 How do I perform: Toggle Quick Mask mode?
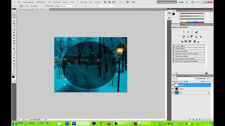tap(14, 81)
